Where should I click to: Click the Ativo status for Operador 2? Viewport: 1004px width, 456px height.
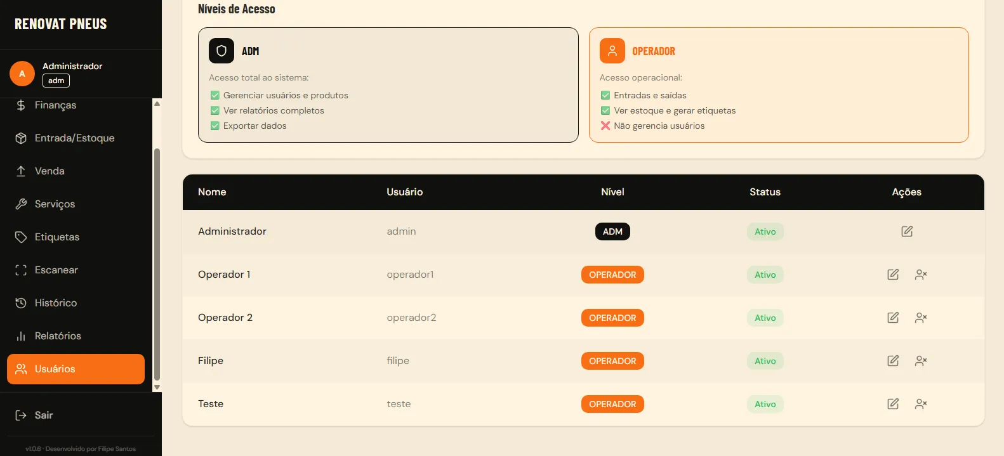click(765, 318)
